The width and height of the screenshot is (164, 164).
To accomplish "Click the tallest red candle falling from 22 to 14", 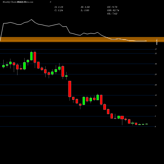I will click(x=70, y=89).
